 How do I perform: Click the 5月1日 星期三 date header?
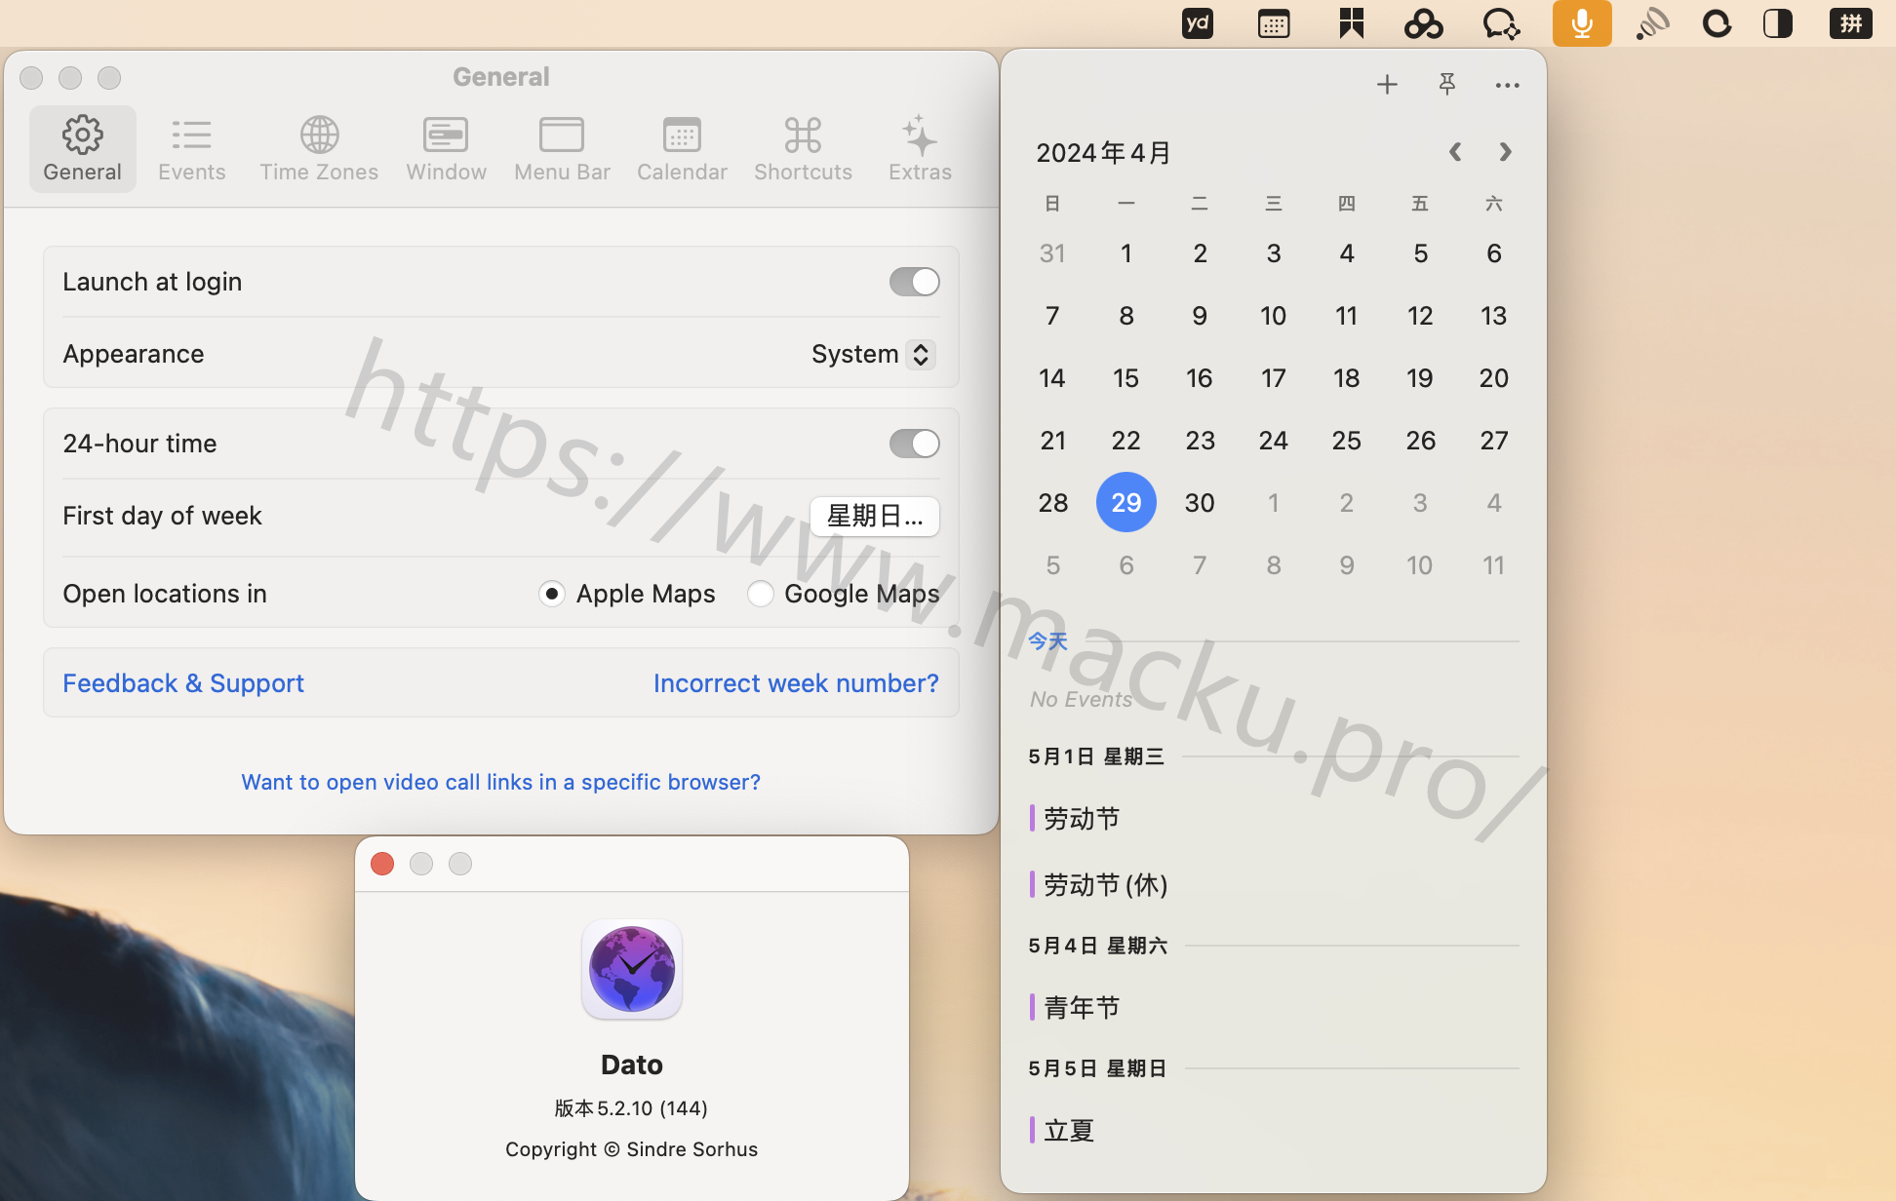pos(1096,756)
